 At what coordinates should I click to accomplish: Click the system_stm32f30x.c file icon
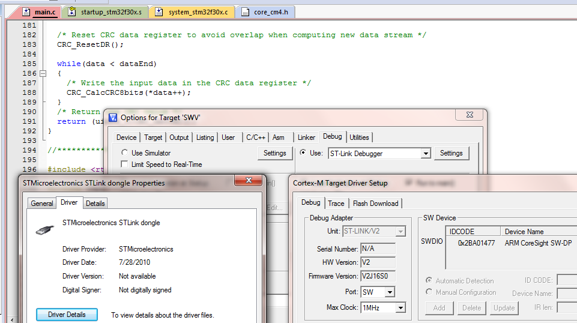(x=159, y=12)
